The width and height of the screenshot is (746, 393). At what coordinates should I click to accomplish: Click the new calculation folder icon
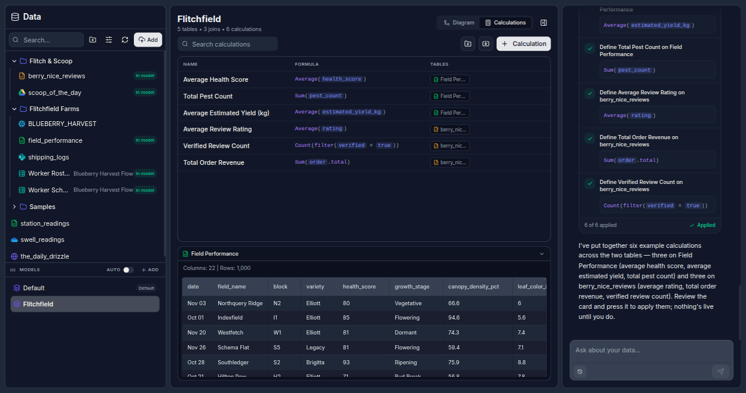point(468,44)
